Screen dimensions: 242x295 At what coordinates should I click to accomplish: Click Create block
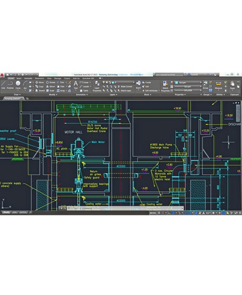pos(146,83)
